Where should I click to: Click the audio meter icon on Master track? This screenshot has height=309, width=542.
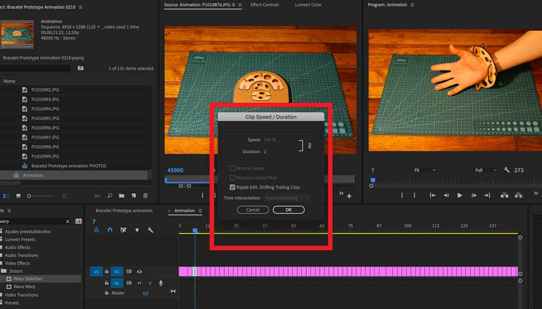click(173, 292)
